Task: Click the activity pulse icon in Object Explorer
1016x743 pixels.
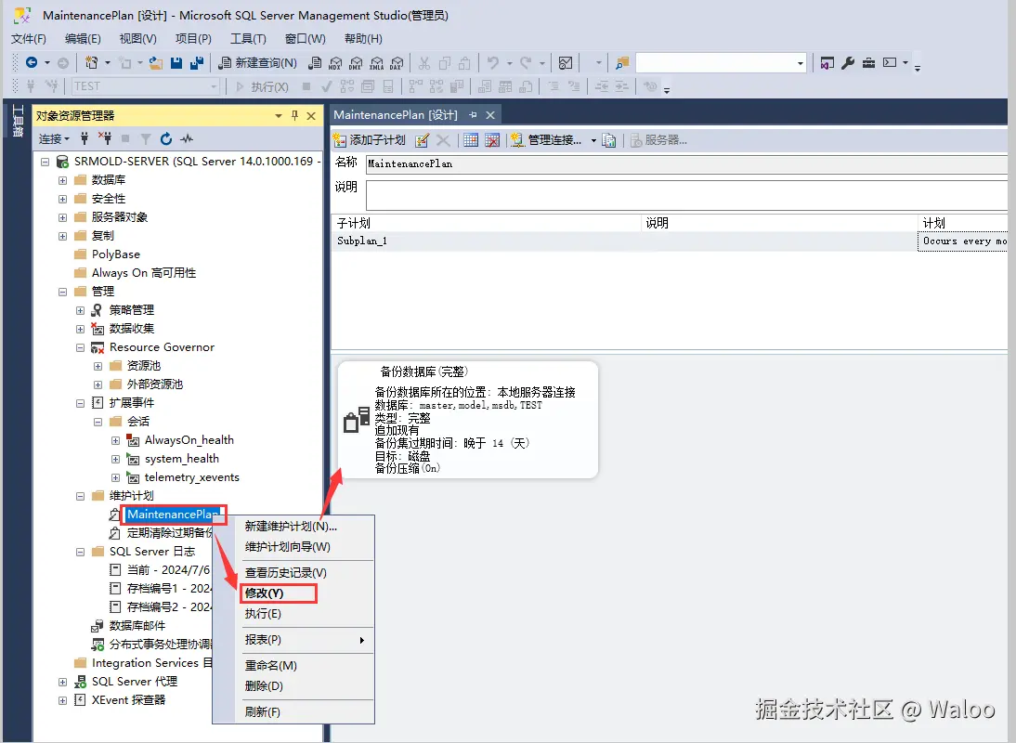Action: pyautogui.click(x=187, y=138)
